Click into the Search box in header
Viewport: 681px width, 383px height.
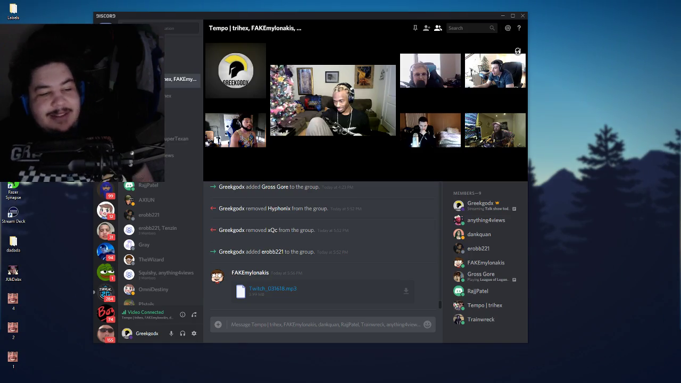click(x=471, y=28)
